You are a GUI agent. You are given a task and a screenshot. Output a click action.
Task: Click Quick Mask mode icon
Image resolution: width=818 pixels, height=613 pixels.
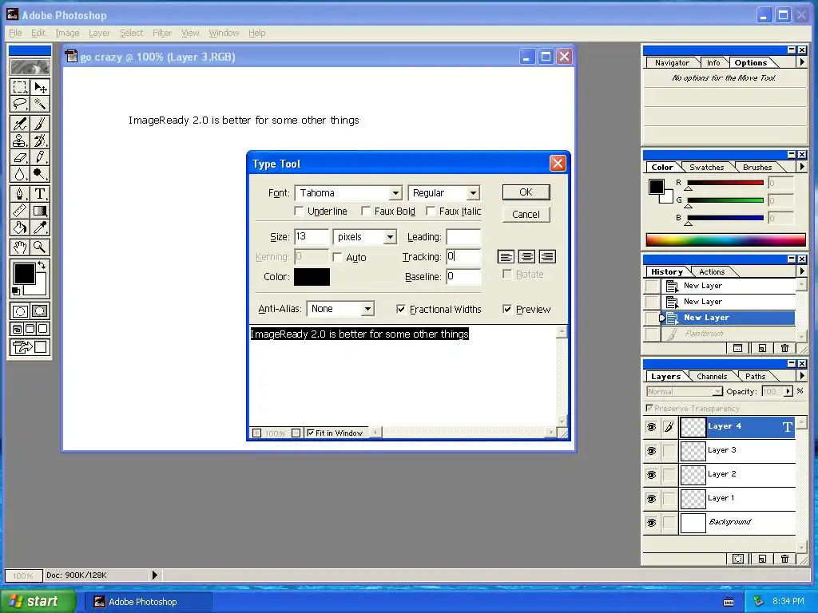(x=40, y=311)
